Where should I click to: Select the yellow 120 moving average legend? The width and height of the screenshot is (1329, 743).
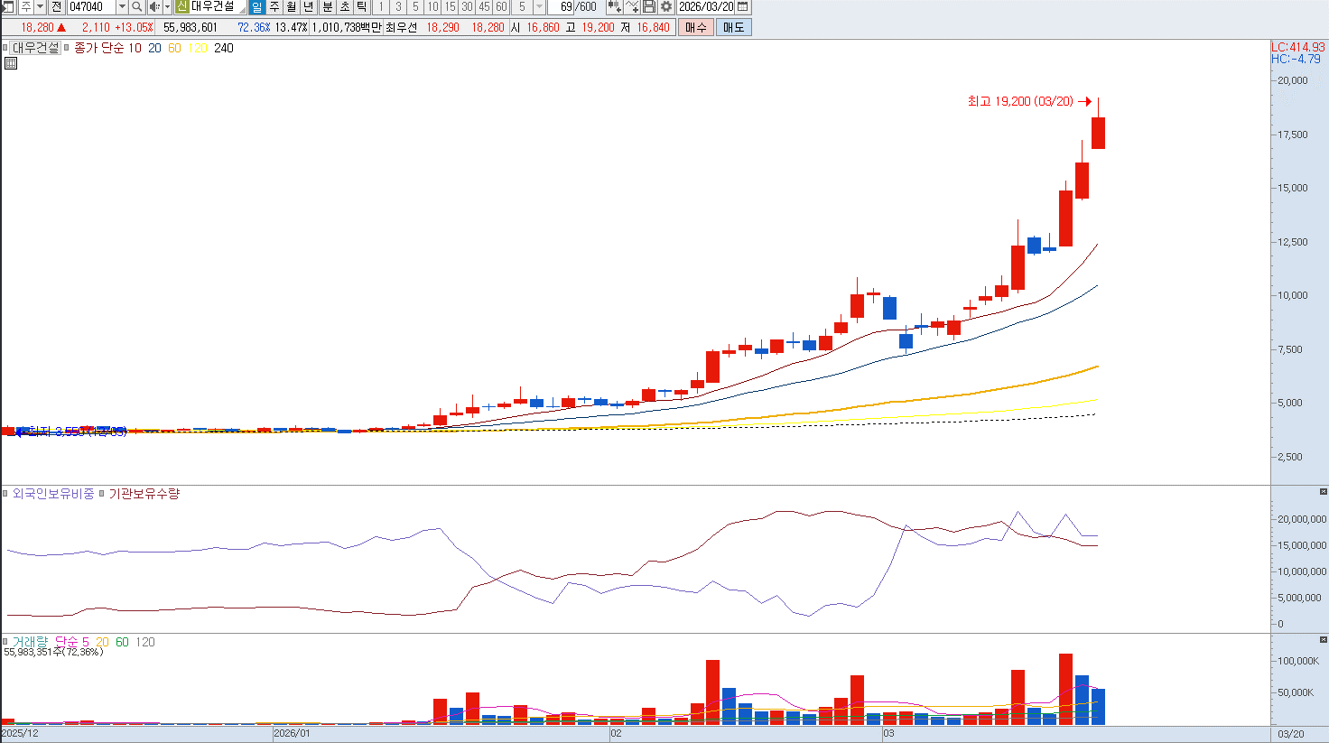coord(198,48)
